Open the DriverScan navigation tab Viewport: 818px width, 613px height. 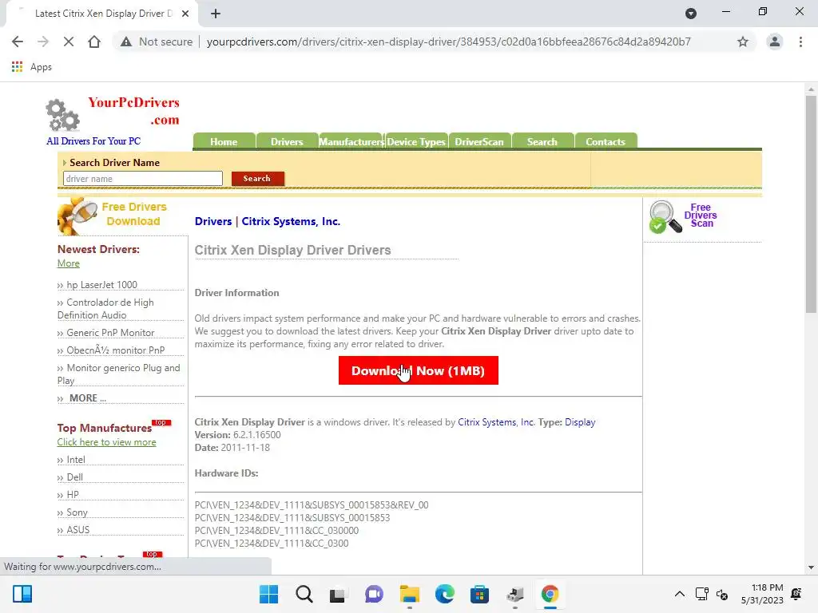[479, 142]
